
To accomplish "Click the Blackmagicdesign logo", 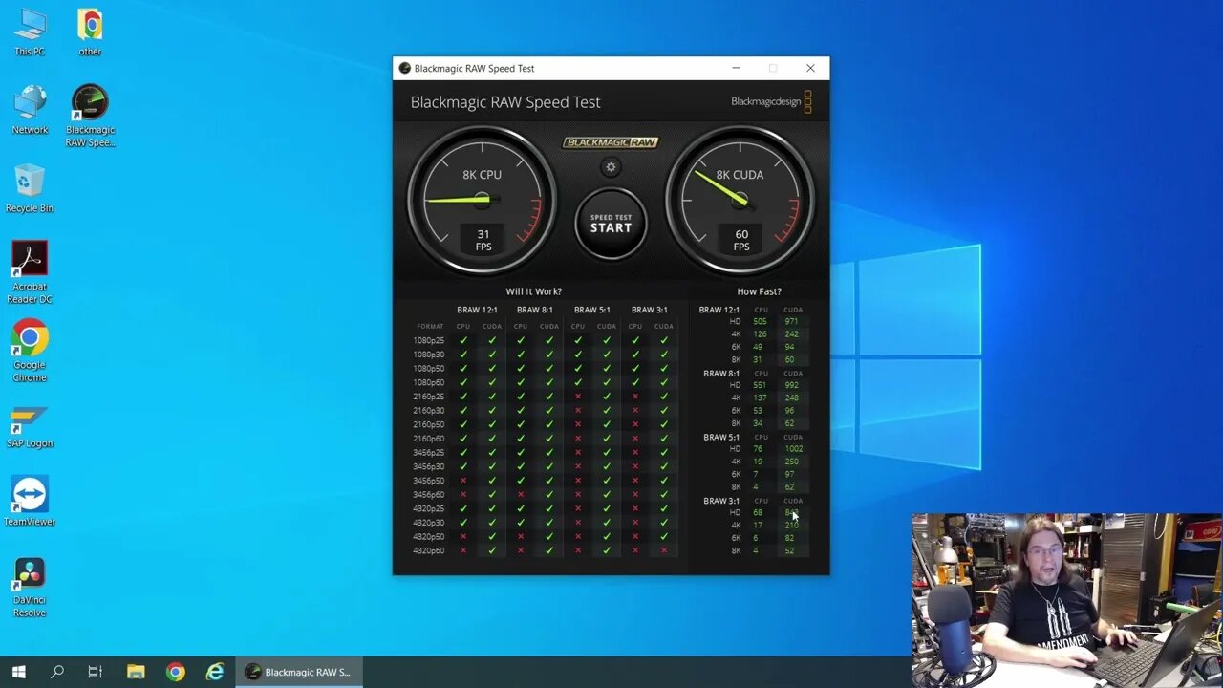I will [x=771, y=101].
